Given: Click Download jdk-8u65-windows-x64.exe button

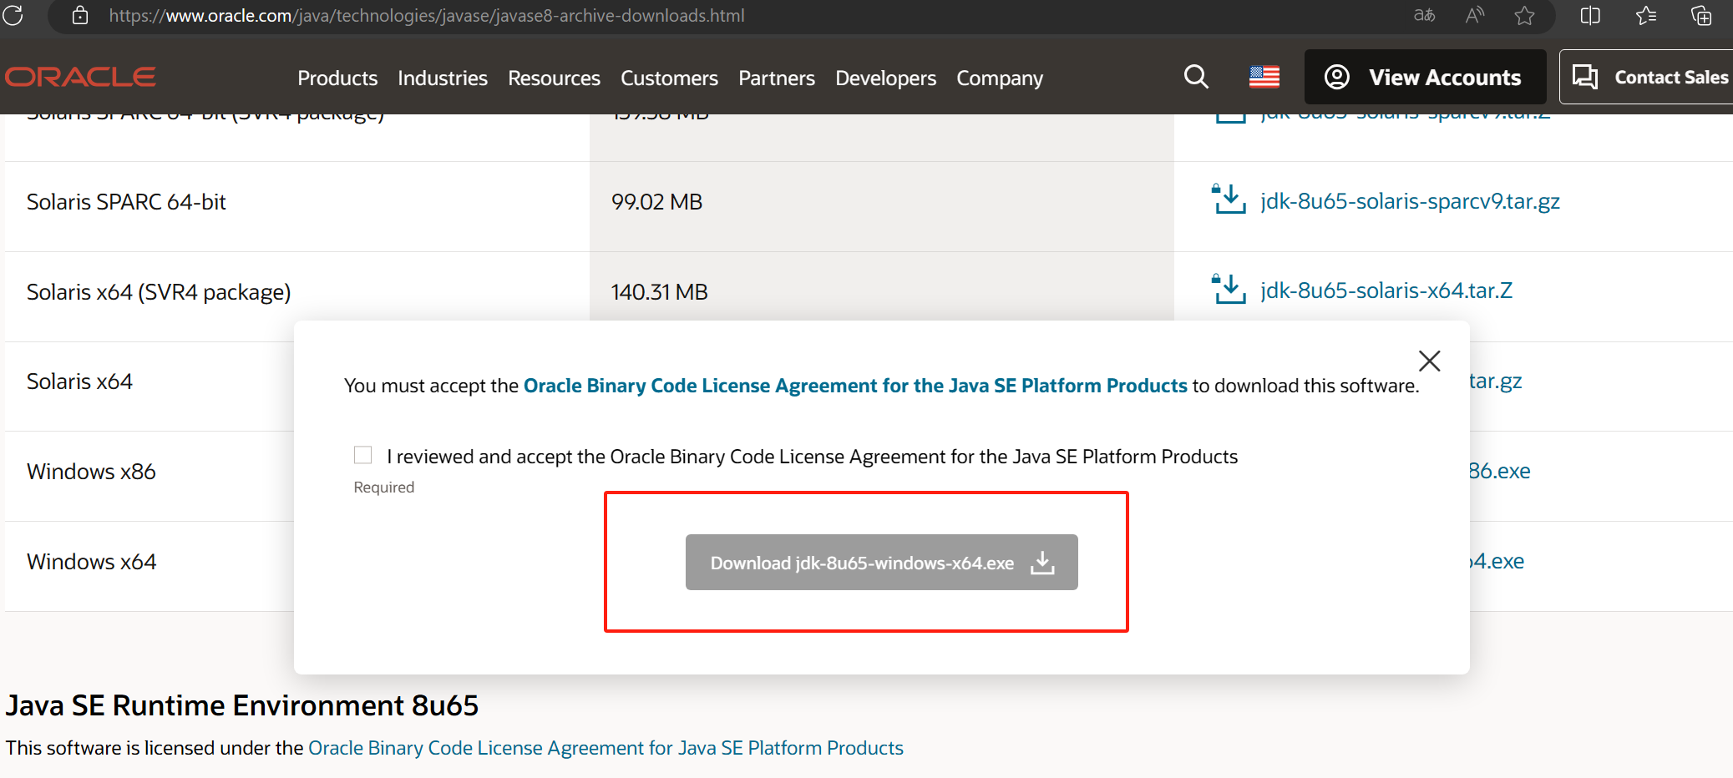Looking at the screenshot, I should point(881,563).
